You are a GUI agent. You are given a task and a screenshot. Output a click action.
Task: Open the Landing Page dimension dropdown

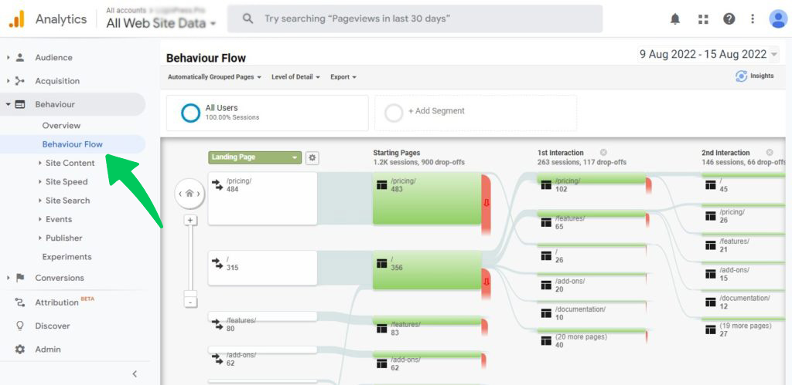pyautogui.click(x=254, y=157)
